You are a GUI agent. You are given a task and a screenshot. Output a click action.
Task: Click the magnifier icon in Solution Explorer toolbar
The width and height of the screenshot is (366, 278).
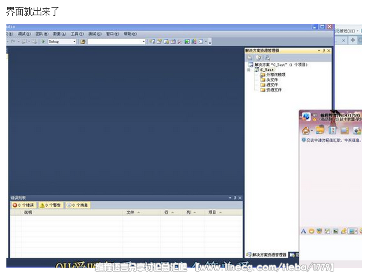click(268, 58)
